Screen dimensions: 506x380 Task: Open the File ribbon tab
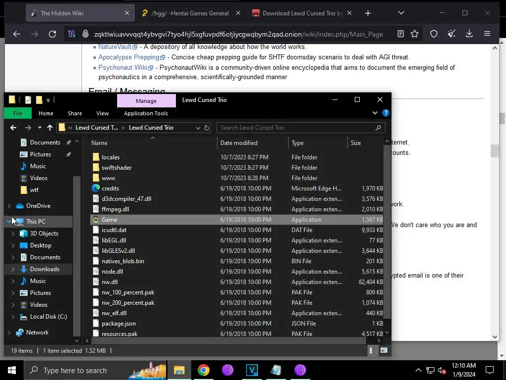point(18,113)
